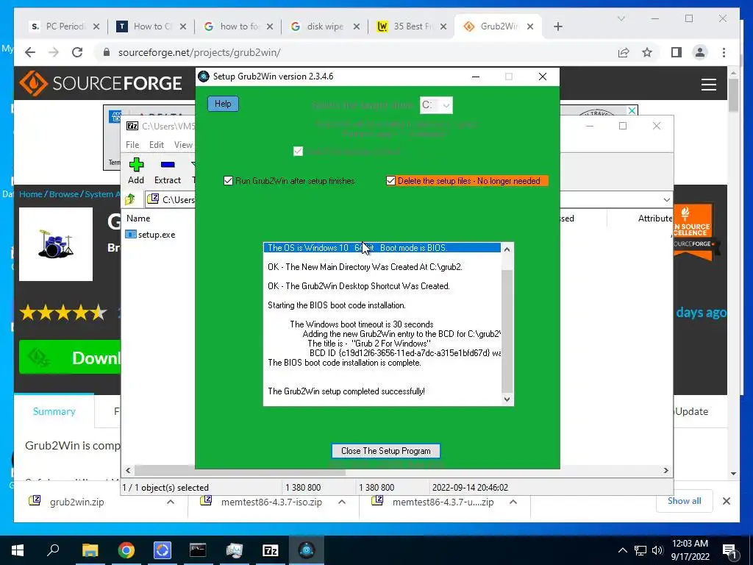
Task: Click the Grub2Win setup title bar icon
Action: [x=204, y=77]
